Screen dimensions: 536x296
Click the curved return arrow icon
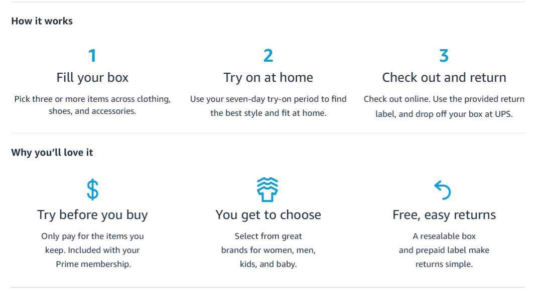443,190
